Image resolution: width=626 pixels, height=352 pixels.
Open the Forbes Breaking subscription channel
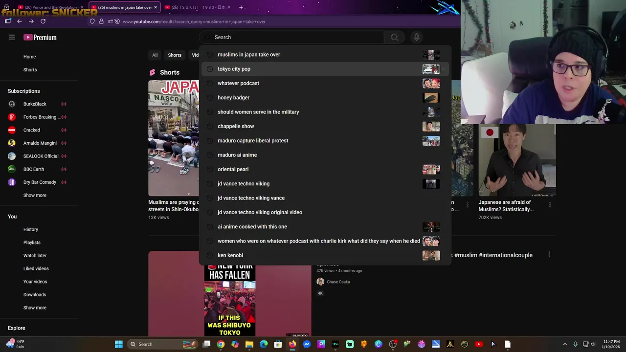click(x=37, y=117)
